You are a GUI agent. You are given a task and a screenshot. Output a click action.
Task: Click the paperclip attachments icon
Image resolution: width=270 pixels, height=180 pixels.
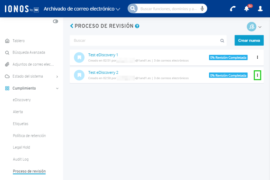[x=7, y=64]
